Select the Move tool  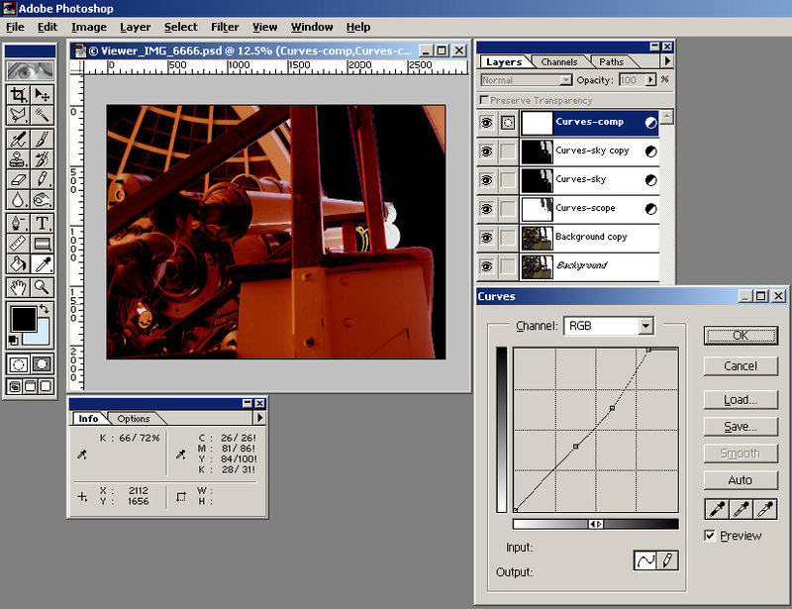tap(43, 94)
